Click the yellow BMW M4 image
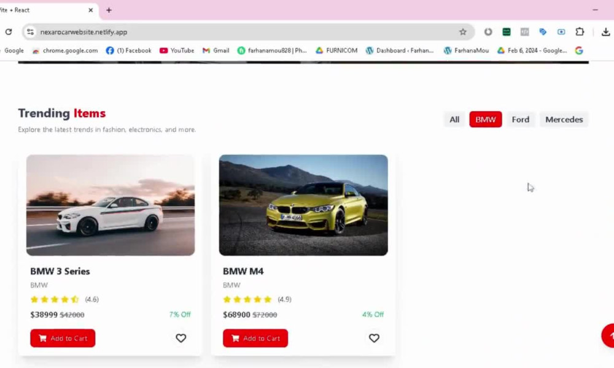 [303, 205]
